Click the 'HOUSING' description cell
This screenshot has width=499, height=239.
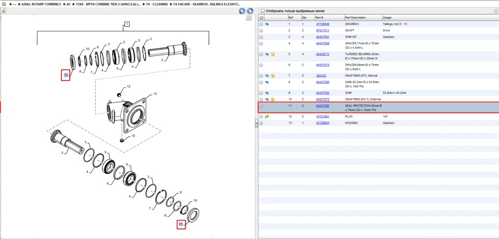point(351,123)
